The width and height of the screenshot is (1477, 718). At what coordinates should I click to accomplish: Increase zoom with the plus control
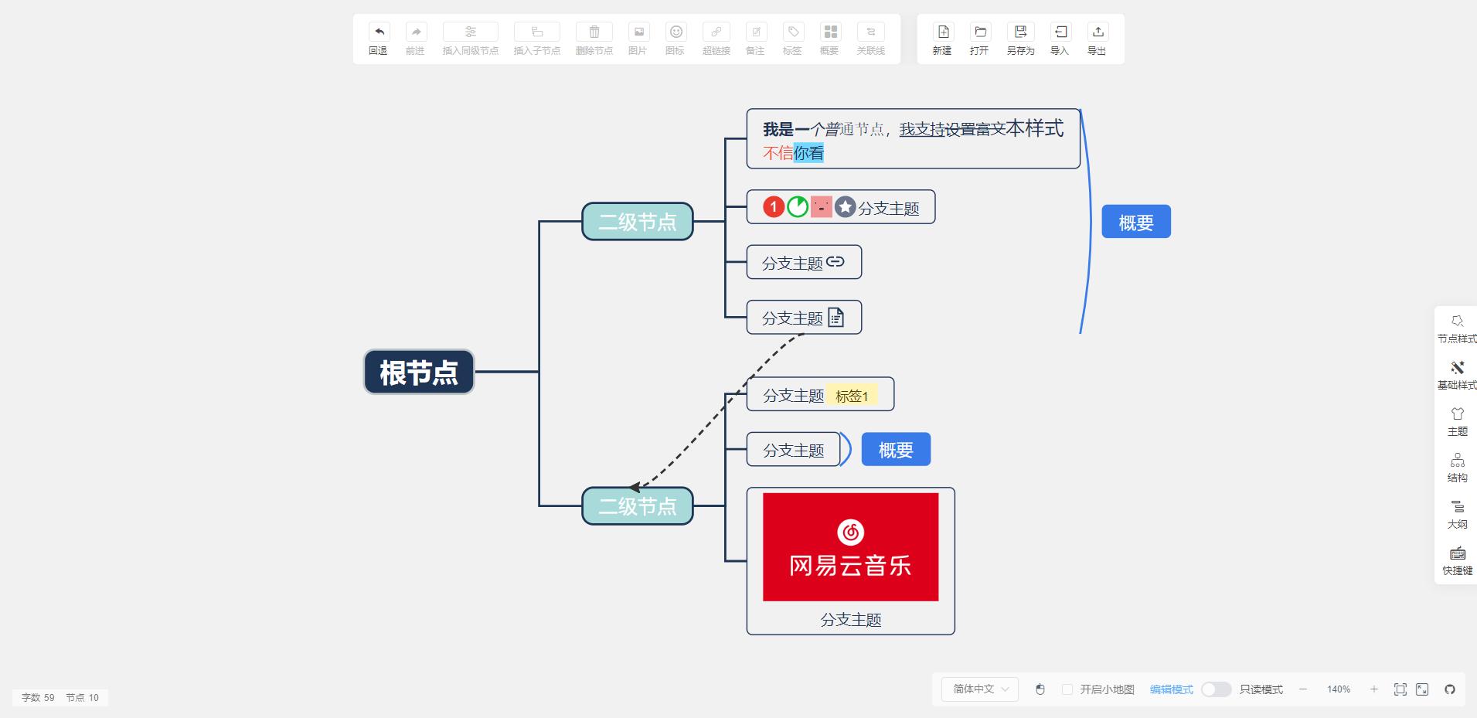click(x=1373, y=689)
